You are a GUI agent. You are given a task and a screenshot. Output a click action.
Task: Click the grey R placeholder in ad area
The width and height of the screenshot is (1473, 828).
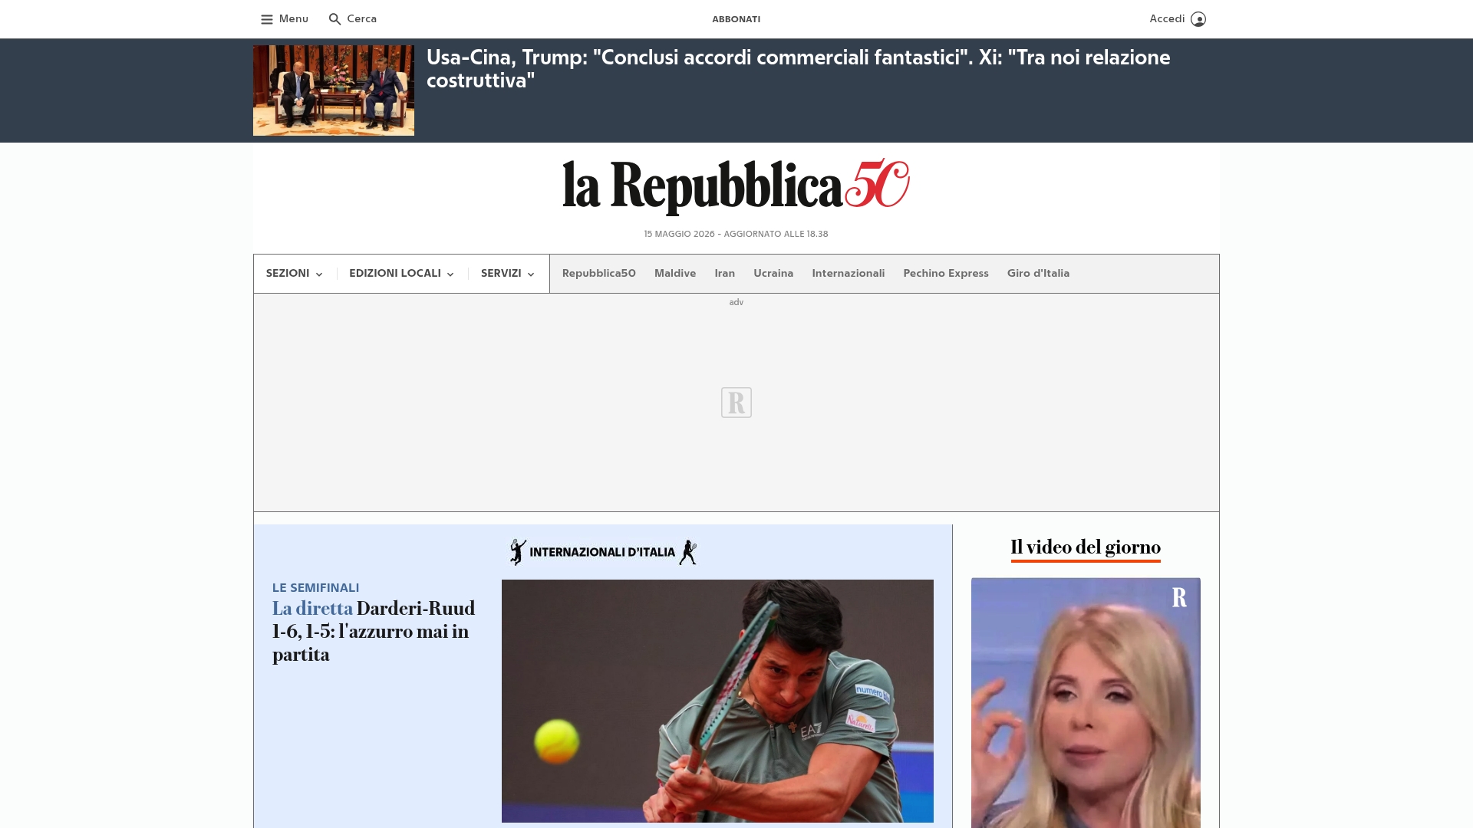click(x=736, y=402)
